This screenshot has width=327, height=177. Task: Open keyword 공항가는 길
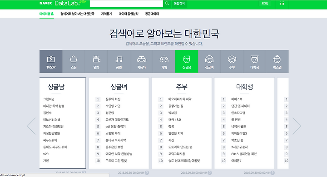coord(176,106)
